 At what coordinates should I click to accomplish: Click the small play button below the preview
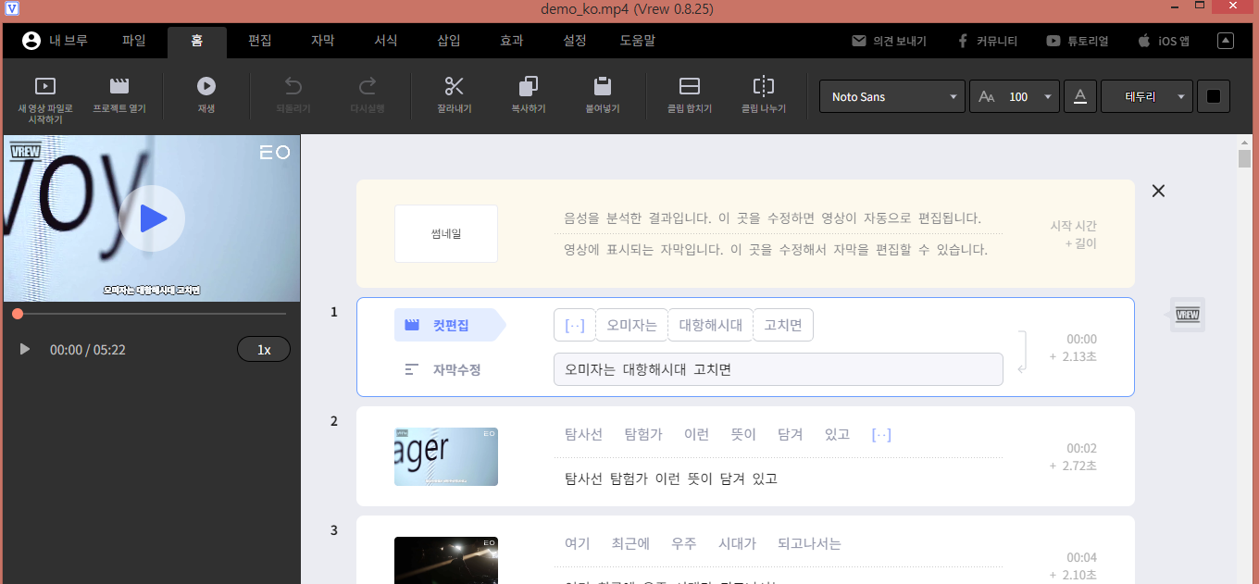click(25, 349)
